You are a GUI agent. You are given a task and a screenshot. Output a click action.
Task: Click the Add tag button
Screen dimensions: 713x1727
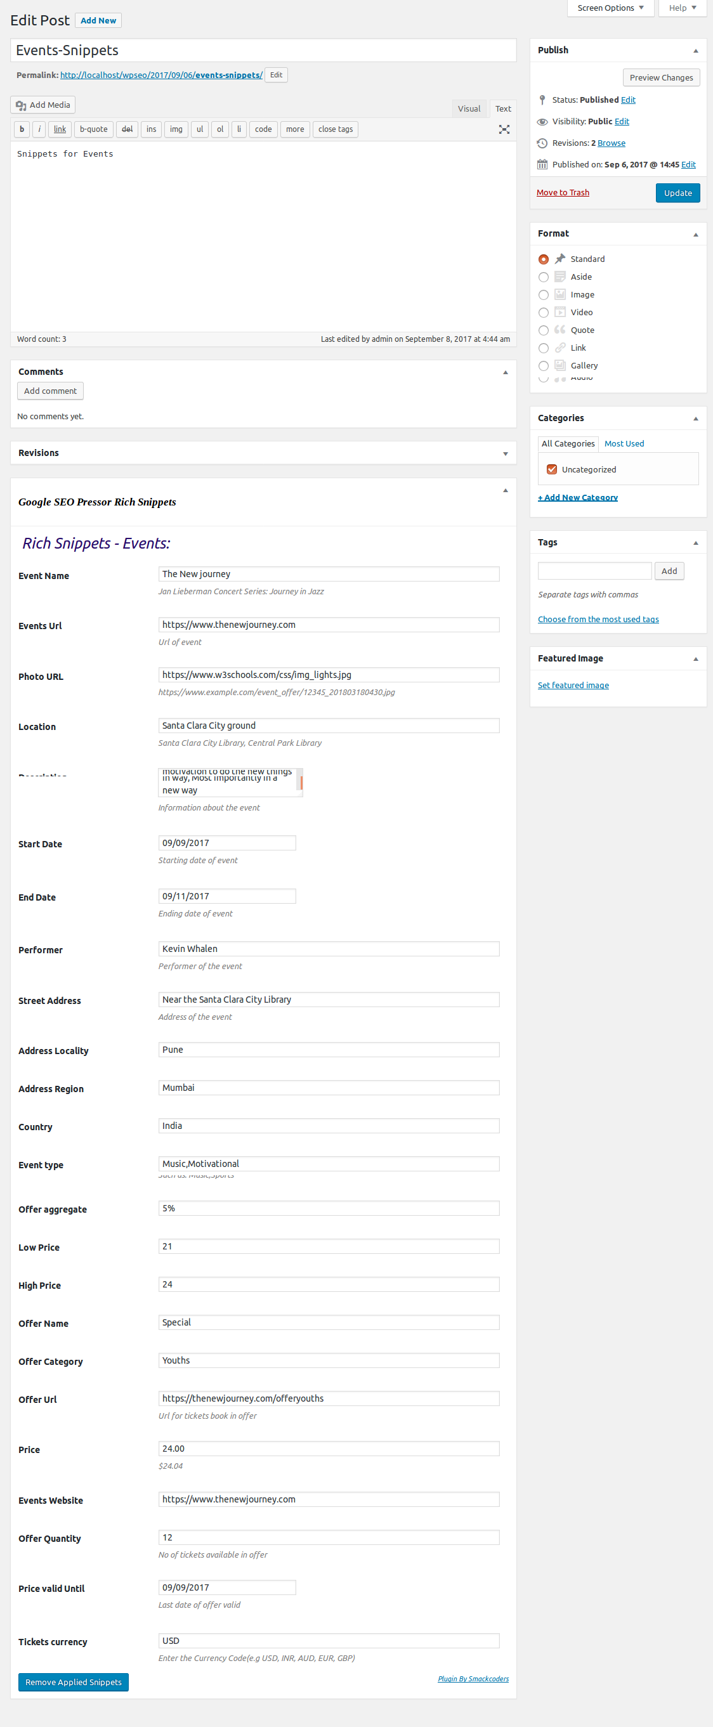pyautogui.click(x=669, y=571)
